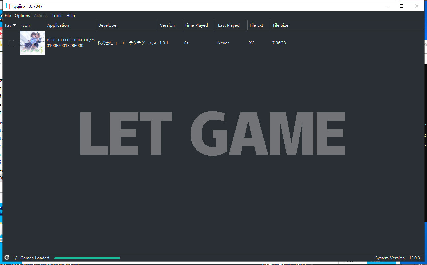Screen dimensions: 427x265
Task: Tick the favorite checkbox for Blue Reflection
Action: point(11,43)
